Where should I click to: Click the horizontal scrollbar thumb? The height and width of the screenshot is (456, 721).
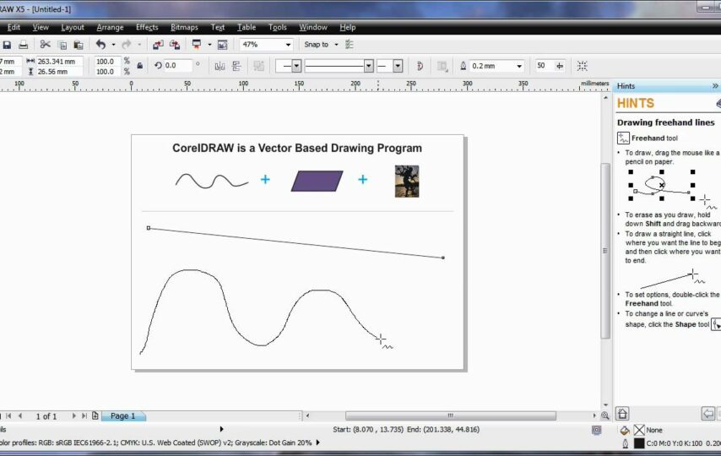click(x=451, y=415)
